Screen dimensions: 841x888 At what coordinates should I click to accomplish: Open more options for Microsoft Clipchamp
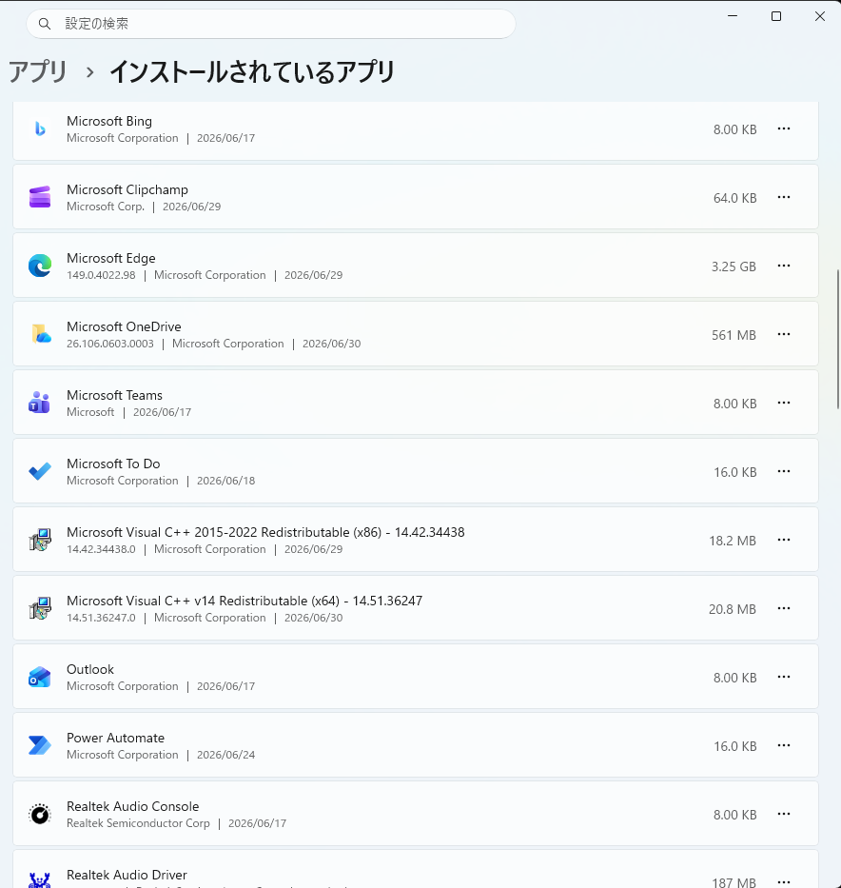(784, 197)
